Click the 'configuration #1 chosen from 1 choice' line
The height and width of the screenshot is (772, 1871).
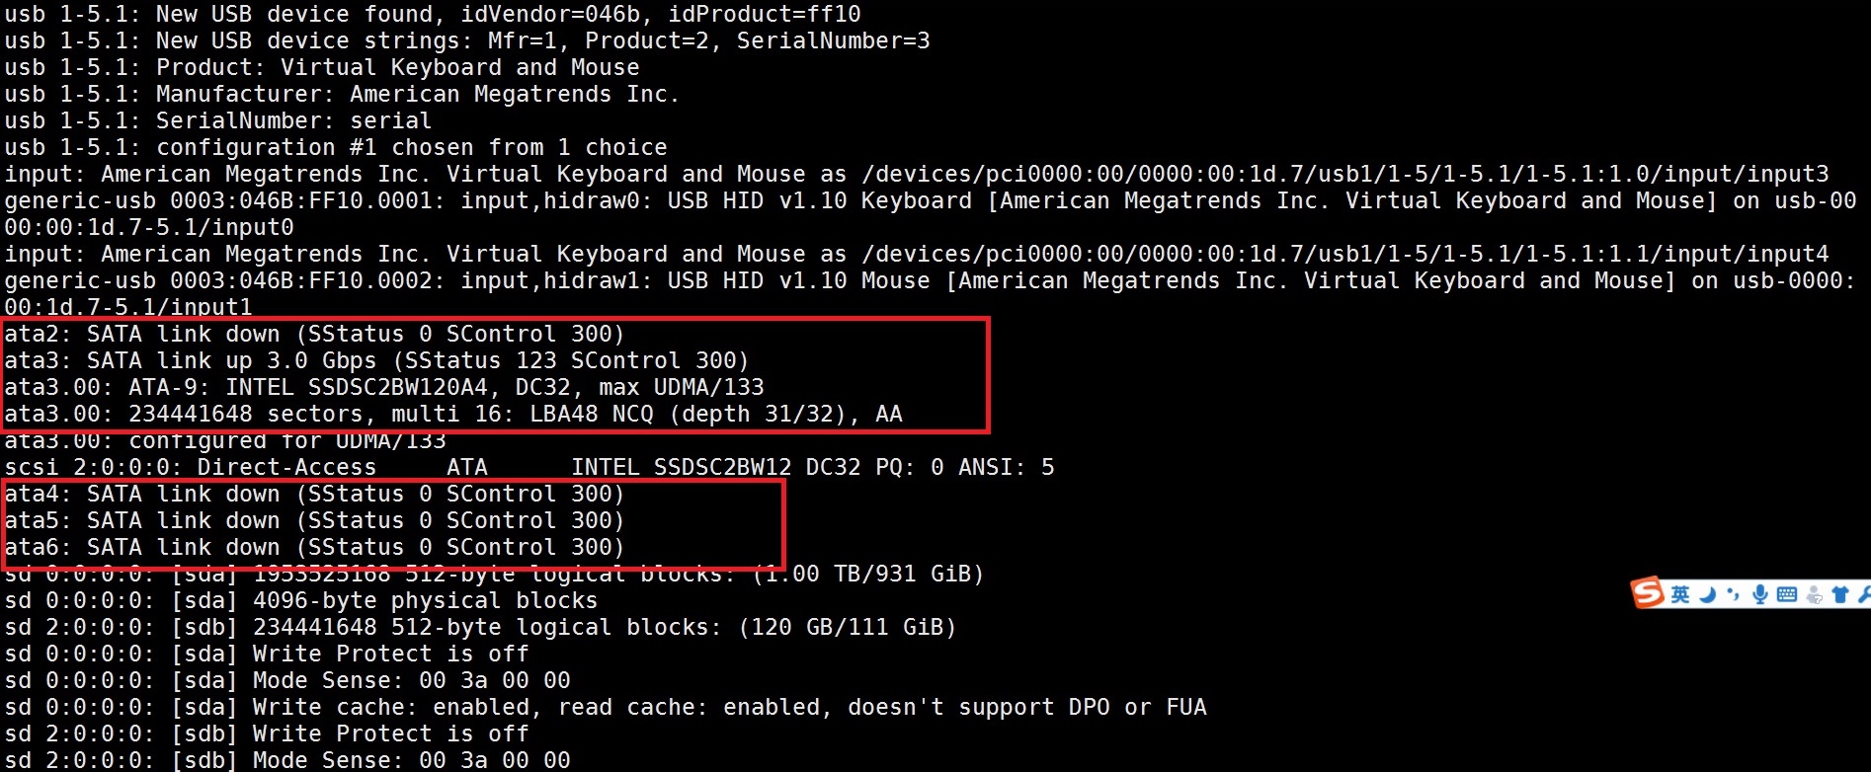tap(336, 147)
